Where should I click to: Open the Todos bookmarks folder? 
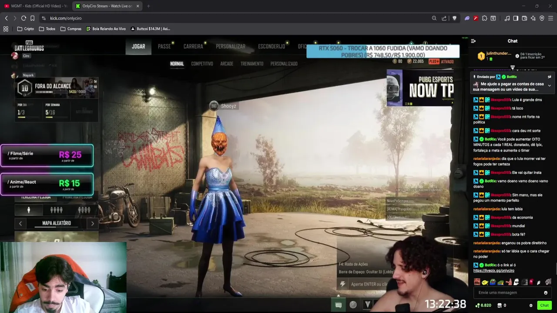[47, 29]
